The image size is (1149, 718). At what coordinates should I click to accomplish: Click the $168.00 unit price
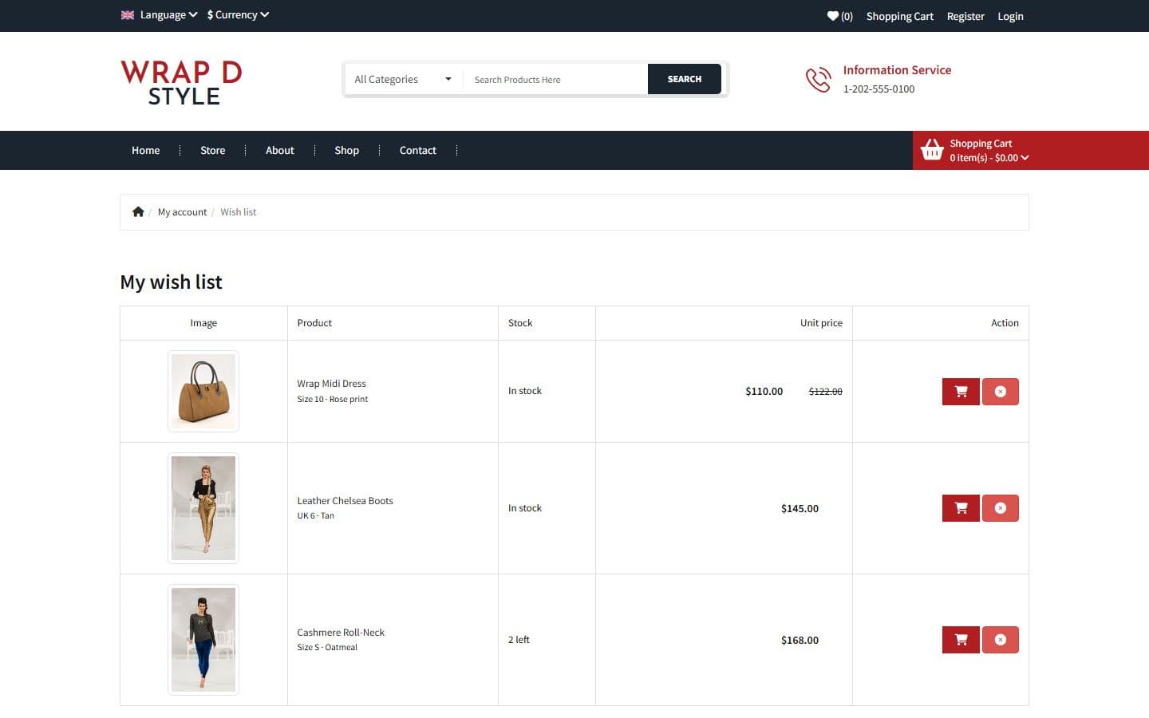click(x=800, y=640)
